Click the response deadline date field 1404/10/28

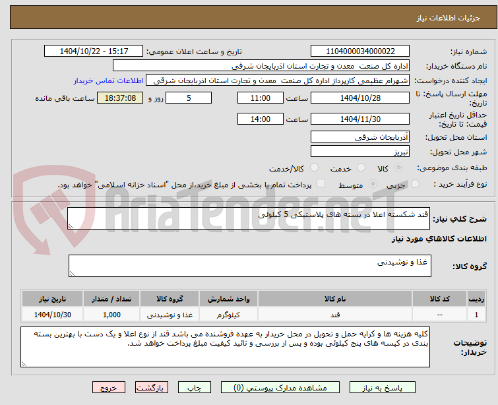(x=360, y=98)
